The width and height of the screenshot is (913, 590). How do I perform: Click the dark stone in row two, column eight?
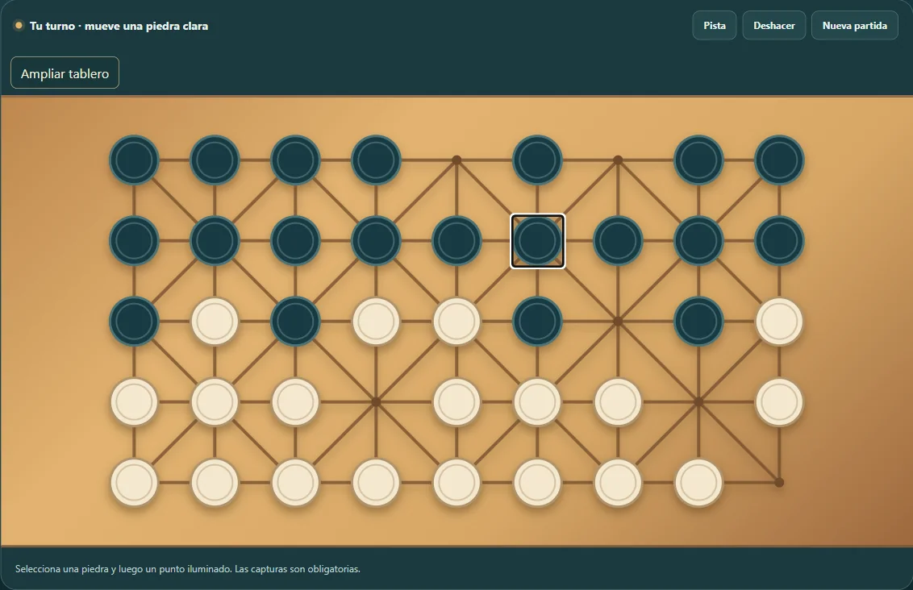[x=698, y=241]
